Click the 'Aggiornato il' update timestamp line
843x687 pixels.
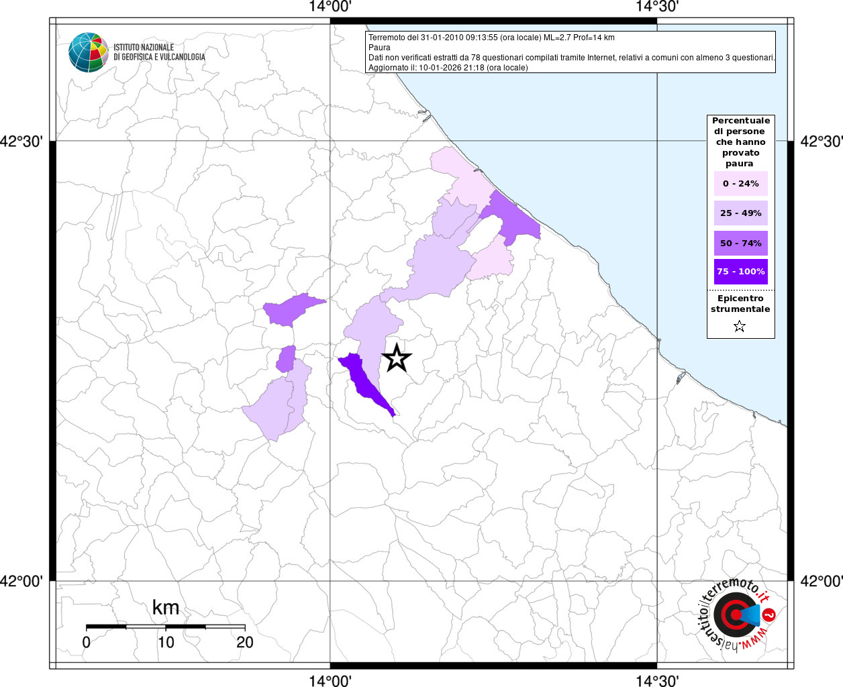click(x=448, y=68)
